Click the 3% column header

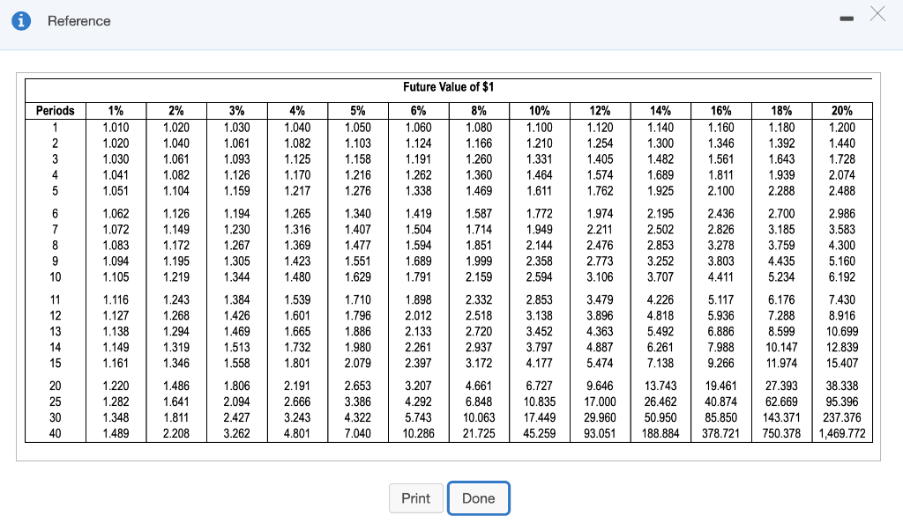(x=236, y=110)
